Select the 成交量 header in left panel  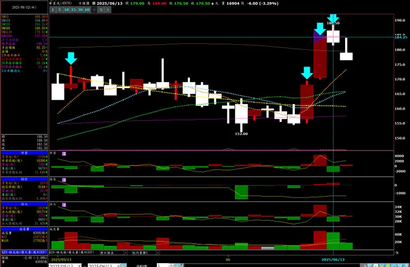coord(24,229)
